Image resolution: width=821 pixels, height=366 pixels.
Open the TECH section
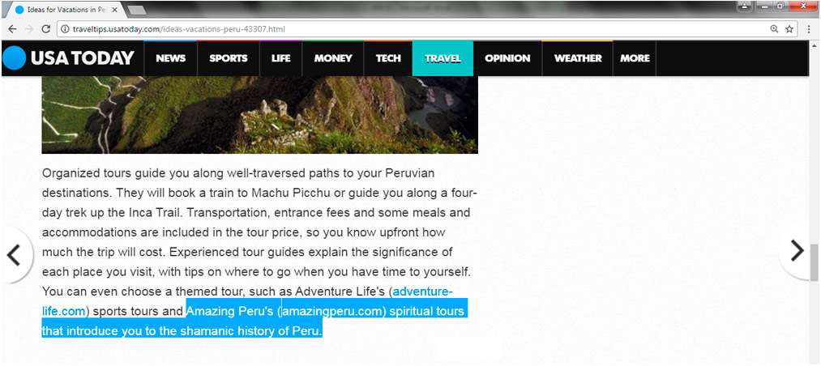388,58
